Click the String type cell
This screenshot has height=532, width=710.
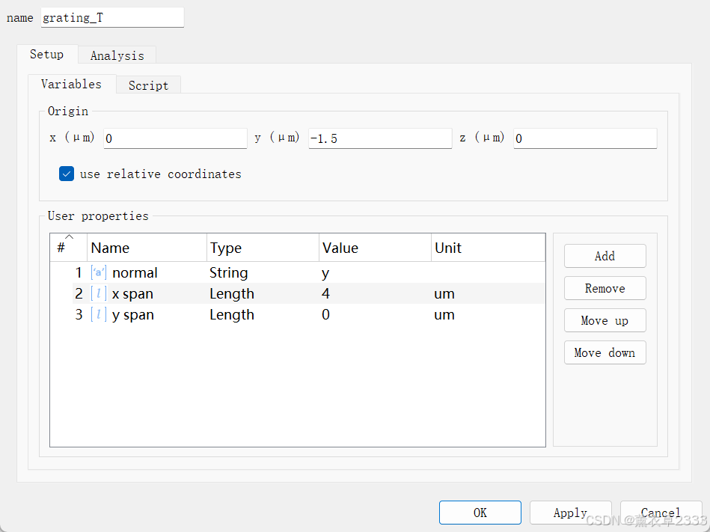coord(229,272)
